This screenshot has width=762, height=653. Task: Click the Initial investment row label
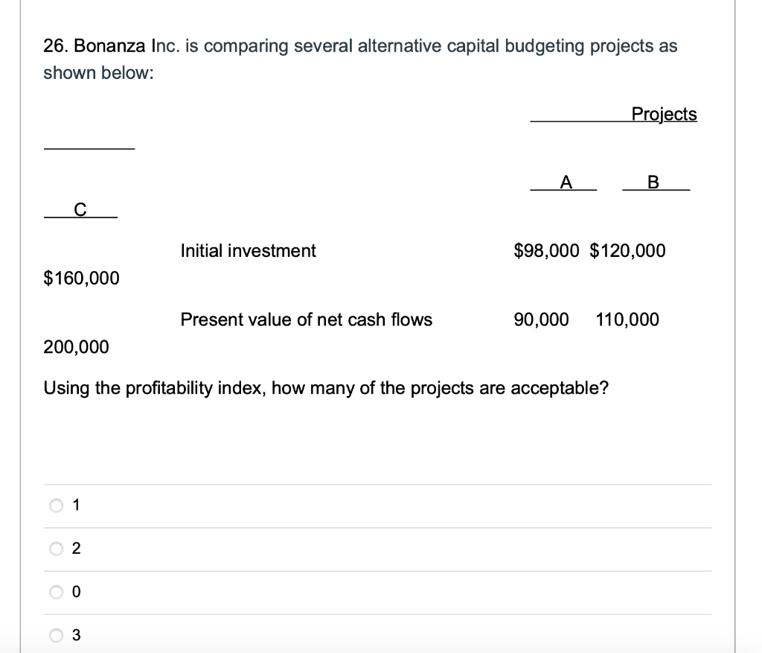pyautogui.click(x=248, y=251)
